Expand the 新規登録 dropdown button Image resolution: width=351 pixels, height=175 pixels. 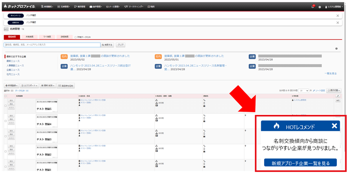point(12,86)
